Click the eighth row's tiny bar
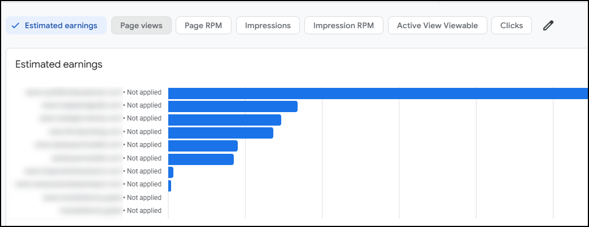 click(169, 185)
